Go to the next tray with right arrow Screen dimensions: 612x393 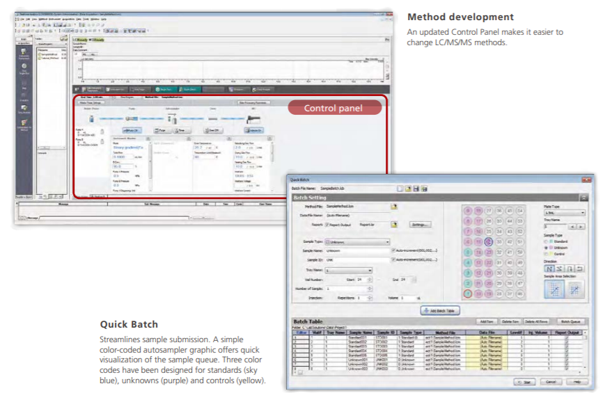[x=581, y=227]
